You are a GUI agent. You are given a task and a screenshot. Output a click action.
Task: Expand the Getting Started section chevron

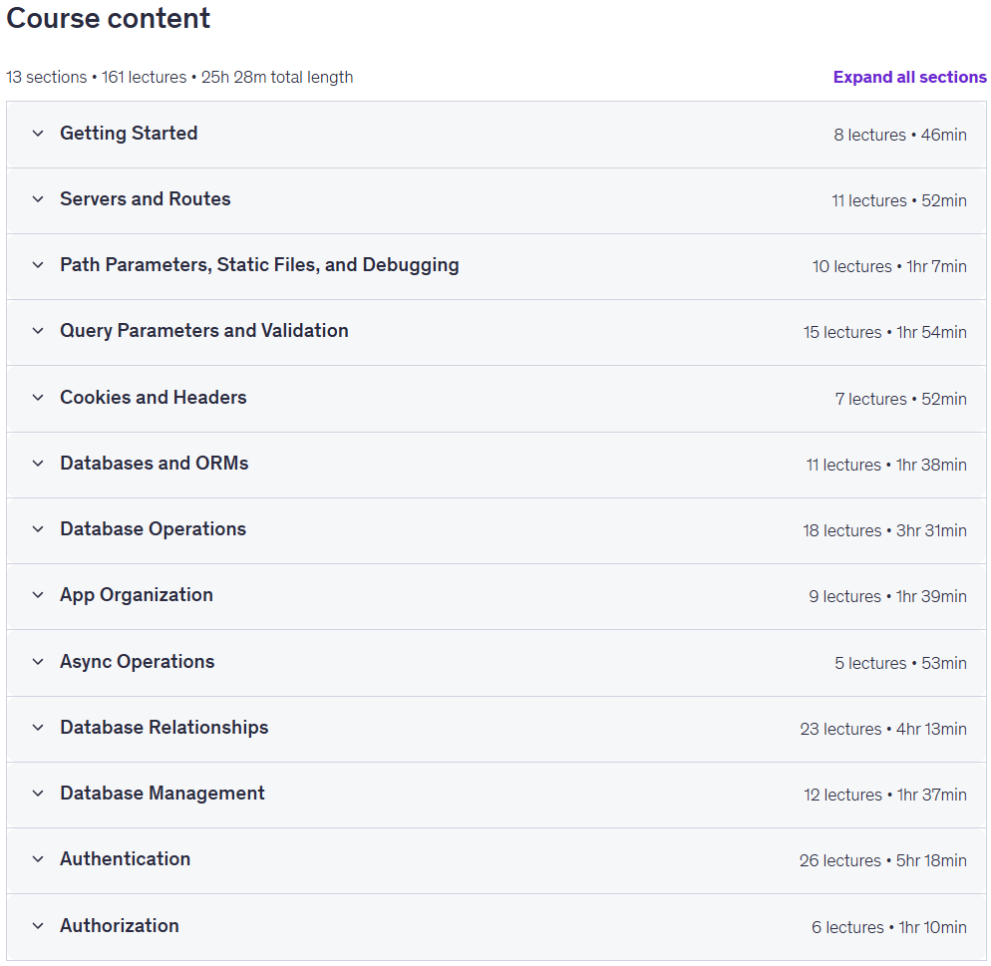(38, 134)
